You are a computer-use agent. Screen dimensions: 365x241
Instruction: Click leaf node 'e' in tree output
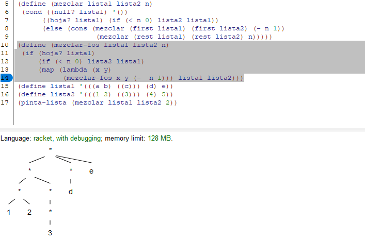point(91,171)
